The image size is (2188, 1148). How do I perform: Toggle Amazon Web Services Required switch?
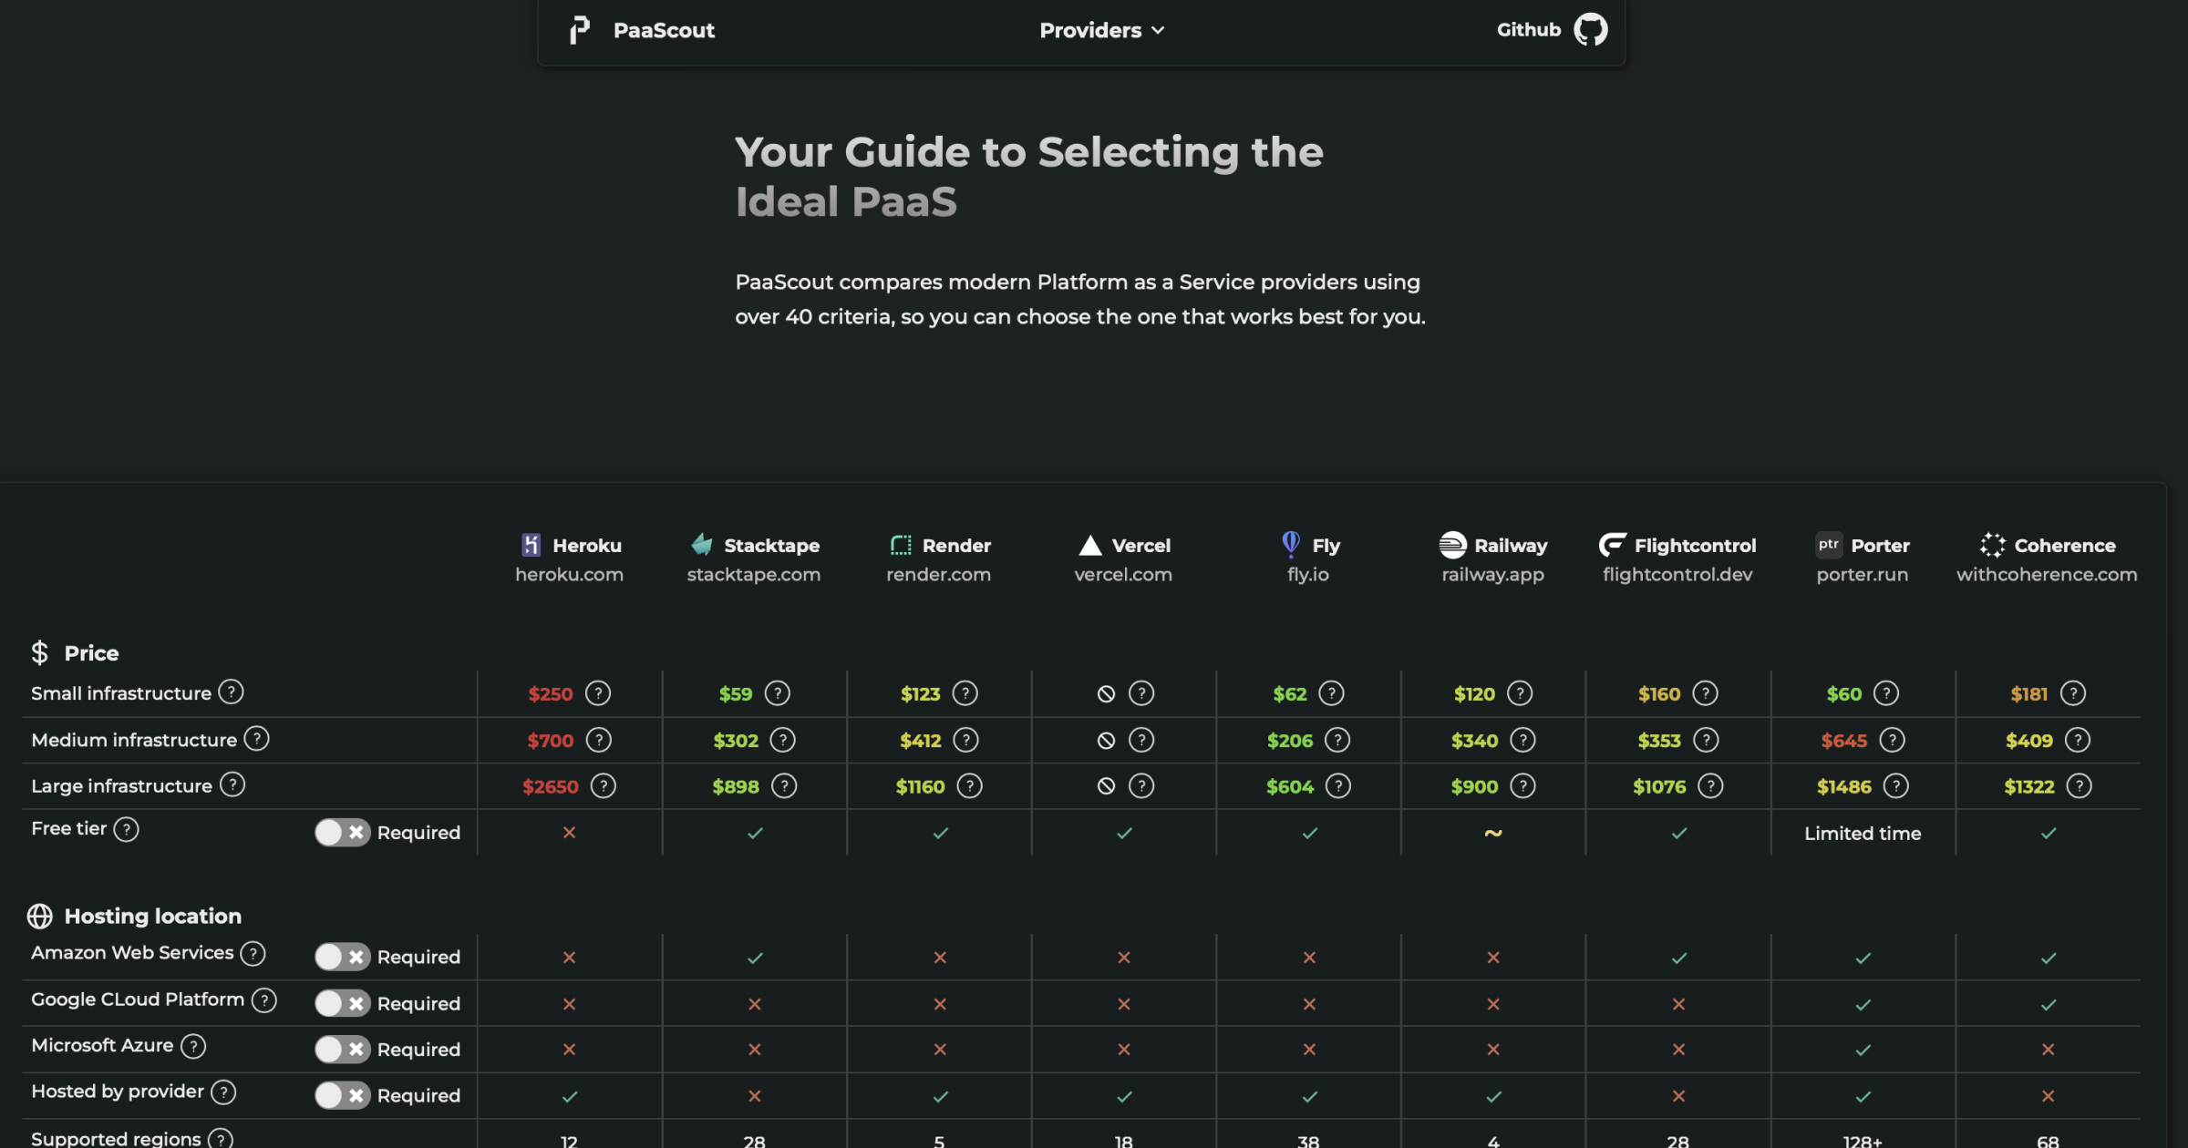click(x=342, y=957)
